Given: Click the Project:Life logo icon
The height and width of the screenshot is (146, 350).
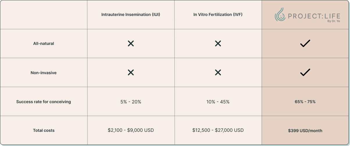Looking at the screenshot, I should tap(280, 14).
